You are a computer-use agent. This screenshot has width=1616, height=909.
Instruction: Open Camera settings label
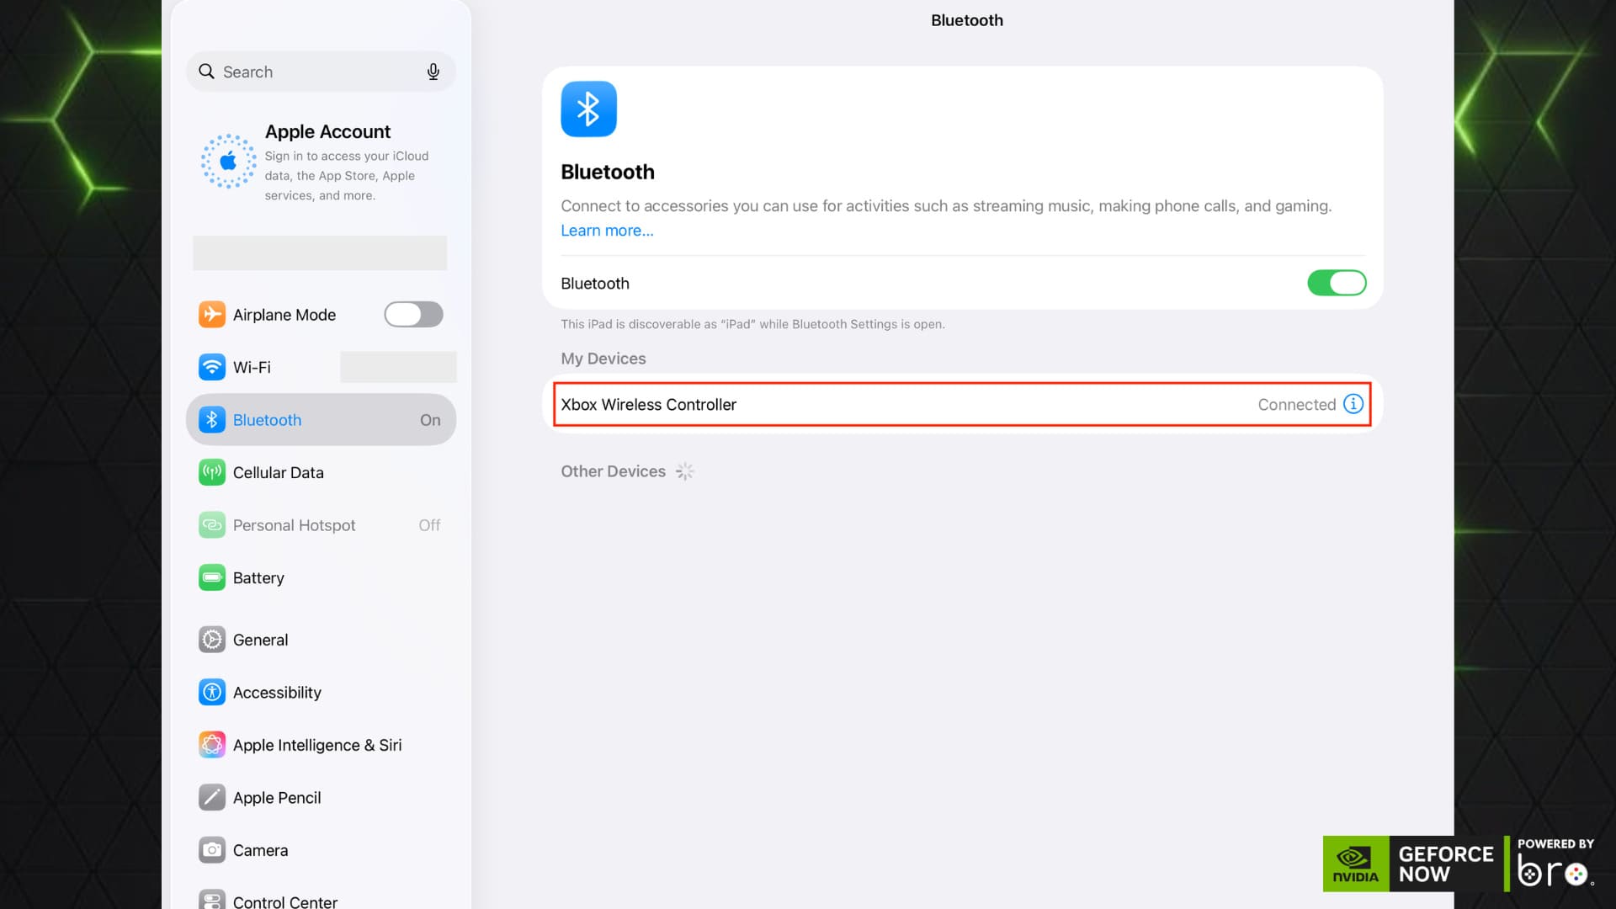click(x=260, y=850)
